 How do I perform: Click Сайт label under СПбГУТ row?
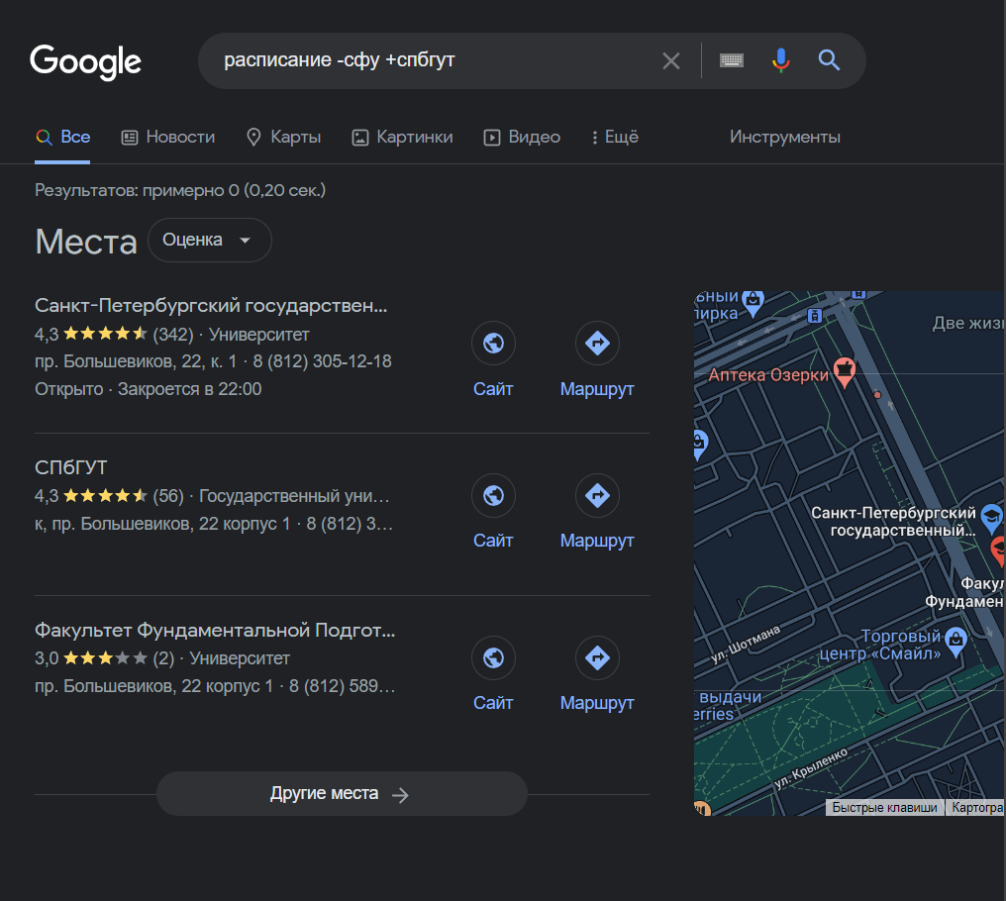click(493, 541)
